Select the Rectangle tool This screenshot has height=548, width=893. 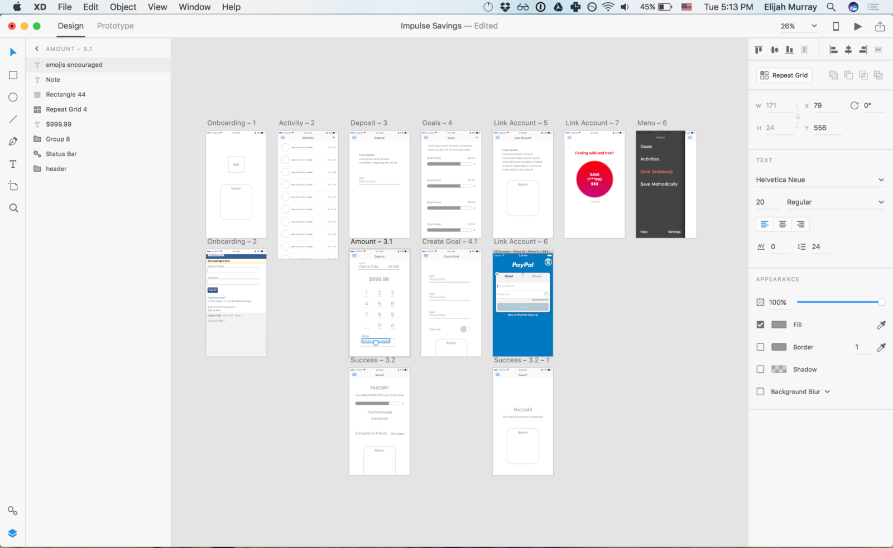[x=13, y=75]
